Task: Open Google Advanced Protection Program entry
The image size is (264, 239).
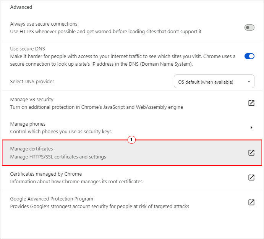Action: tap(132, 202)
